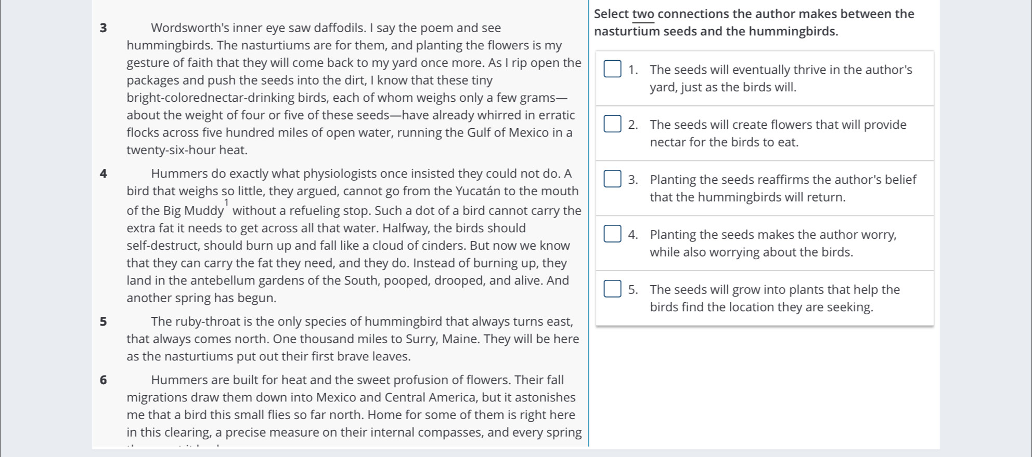Click paragraph number 3 marker

tap(103, 28)
